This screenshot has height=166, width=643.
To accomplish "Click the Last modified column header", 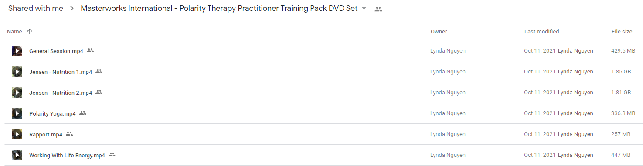I will coord(541,31).
